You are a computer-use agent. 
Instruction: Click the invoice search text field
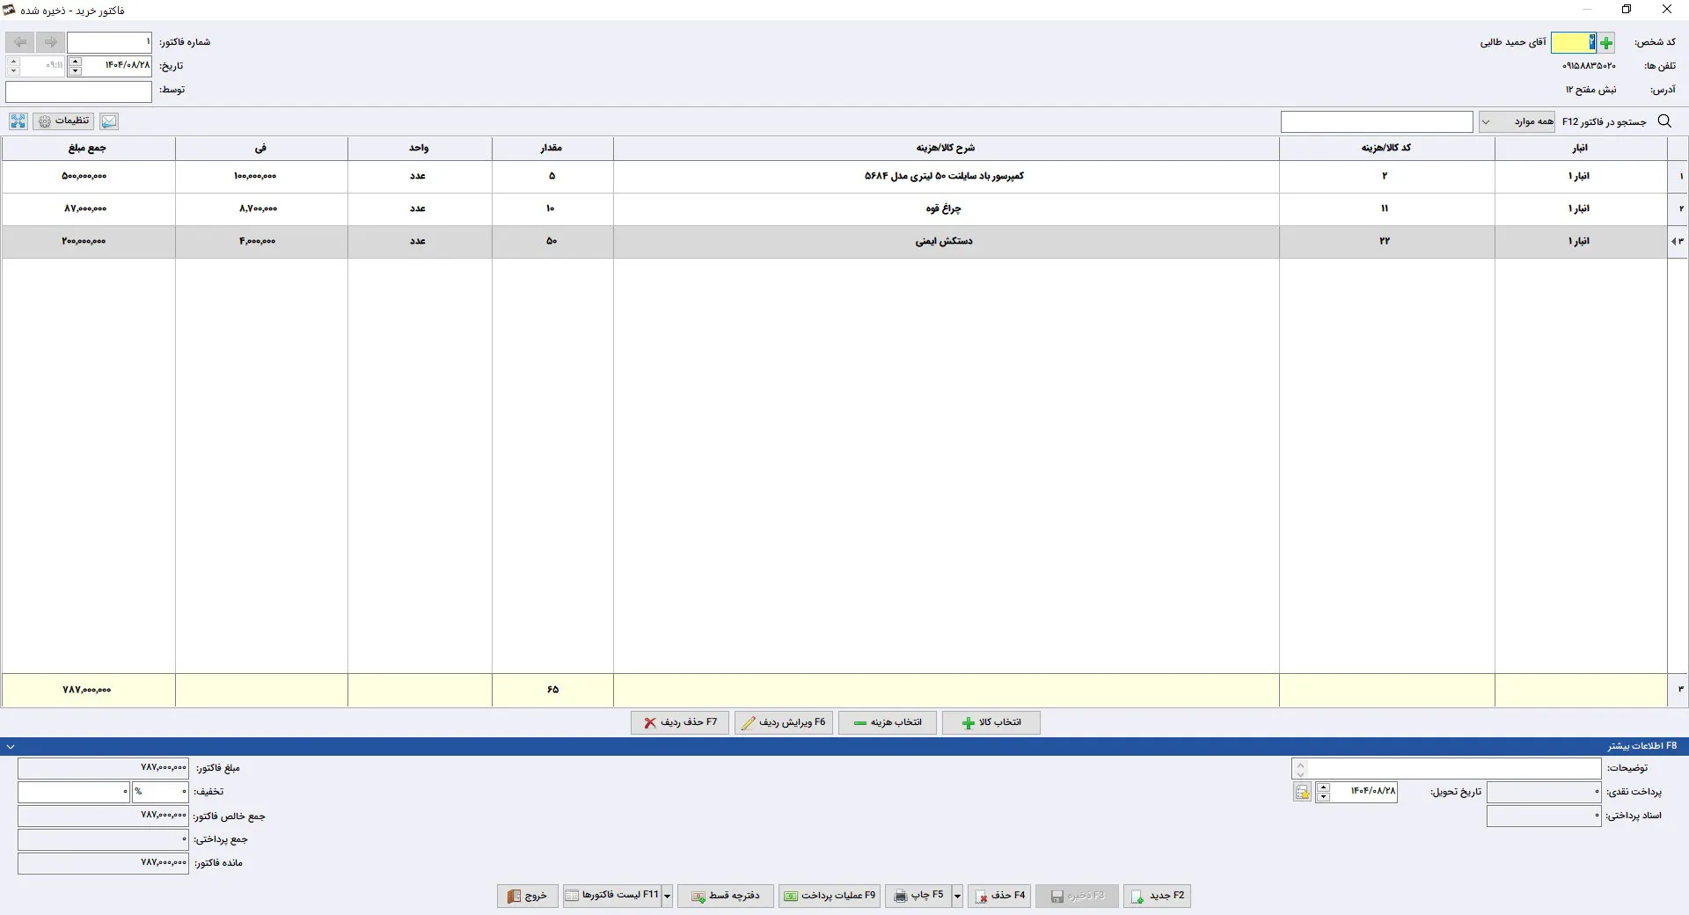pos(1377,121)
